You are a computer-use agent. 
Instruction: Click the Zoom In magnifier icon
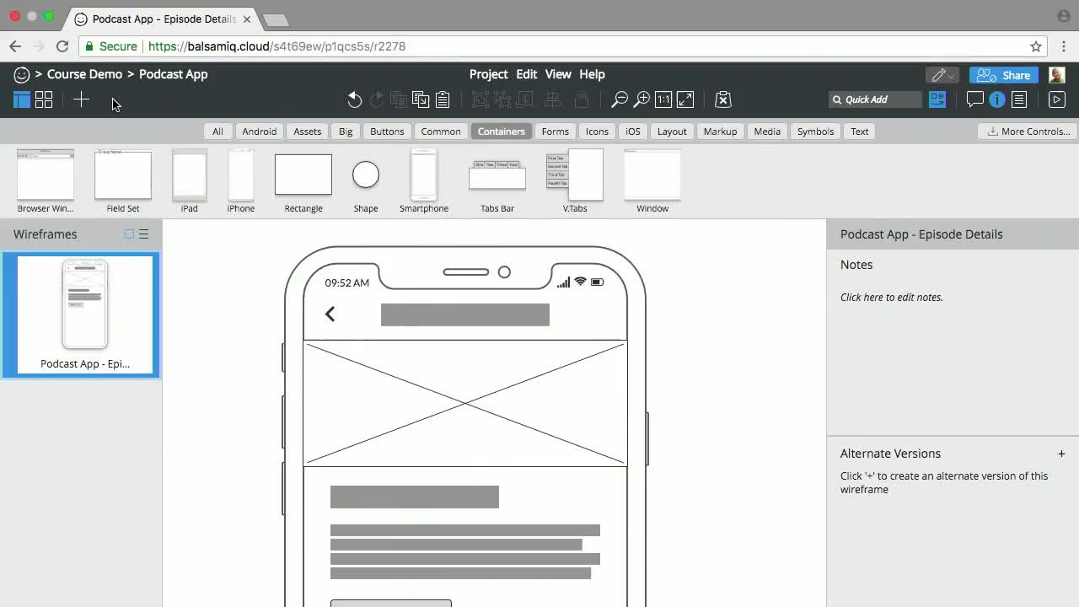[641, 100]
